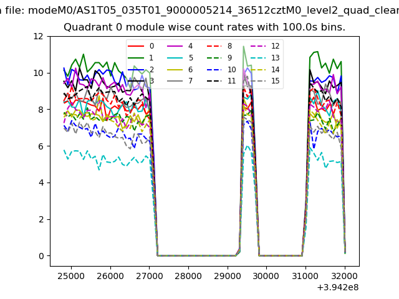Click the yellow dashed legend entry 14
This screenshot has width=399, height=299.
[x=264, y=70]
